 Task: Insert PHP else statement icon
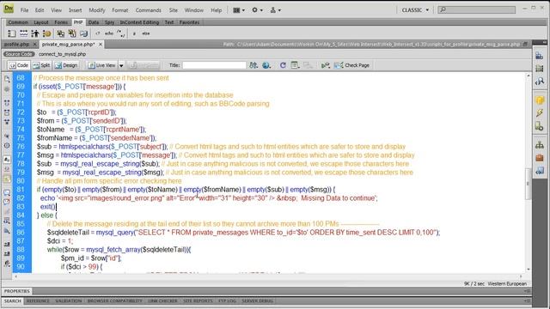click(146, 33)
